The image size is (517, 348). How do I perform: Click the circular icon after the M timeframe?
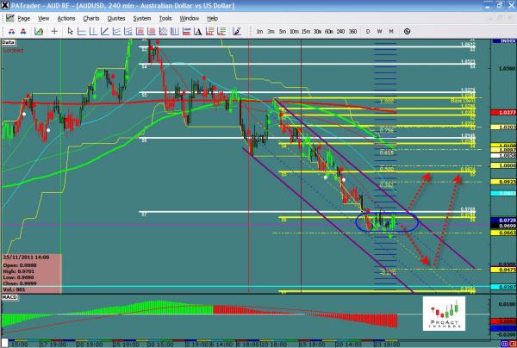point(407,31)
